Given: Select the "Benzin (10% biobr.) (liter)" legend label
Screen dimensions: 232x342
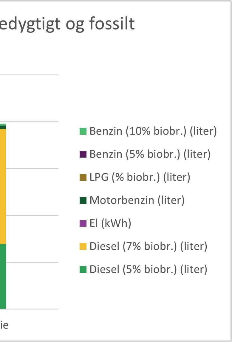Looking at the screenshot, I should (153, 131).
